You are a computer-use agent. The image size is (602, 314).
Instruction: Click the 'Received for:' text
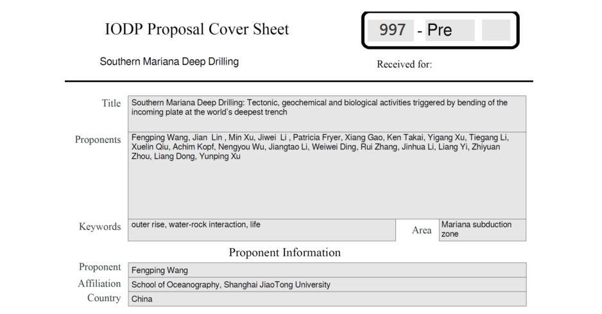tap(404, 64)
